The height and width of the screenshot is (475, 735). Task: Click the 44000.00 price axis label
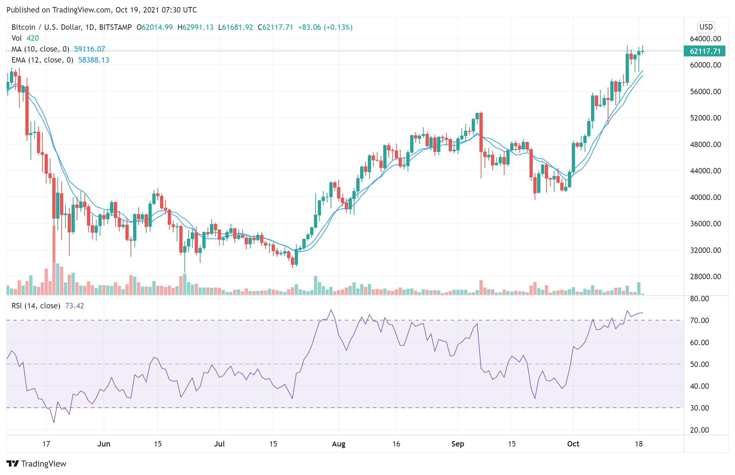point(705,171)
